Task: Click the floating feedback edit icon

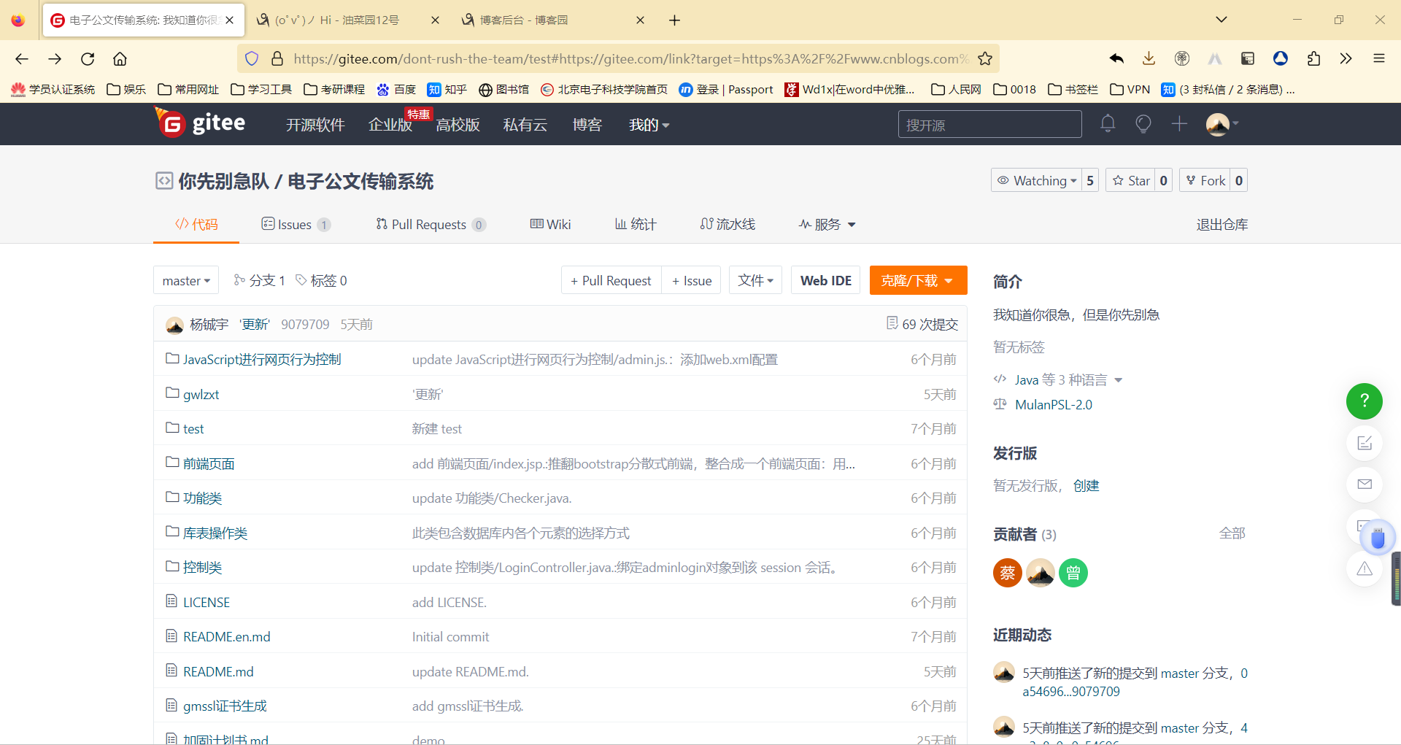Action: point(1365,443)
